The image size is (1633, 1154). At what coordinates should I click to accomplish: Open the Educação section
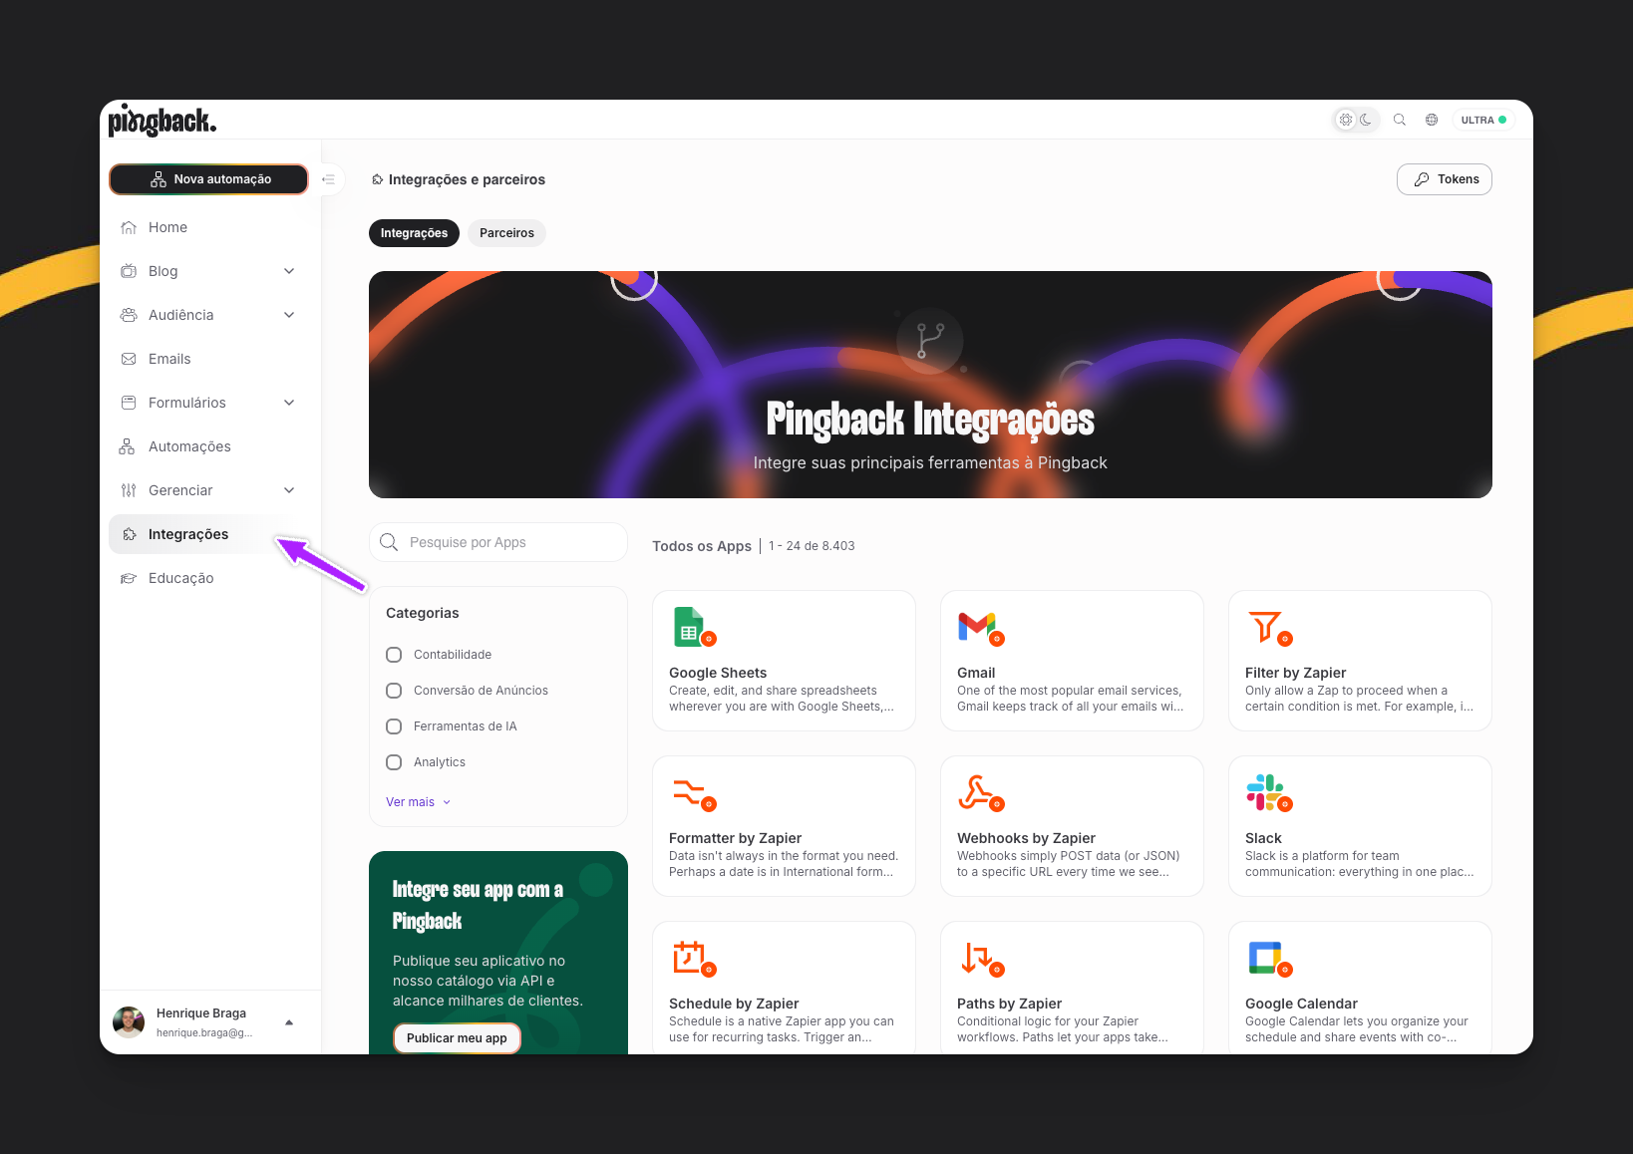(180, 578)
